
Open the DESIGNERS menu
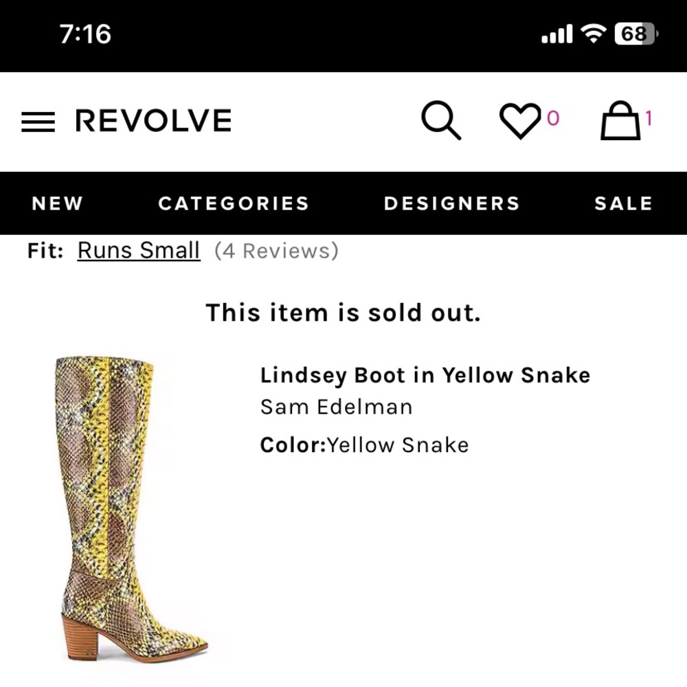451,203
